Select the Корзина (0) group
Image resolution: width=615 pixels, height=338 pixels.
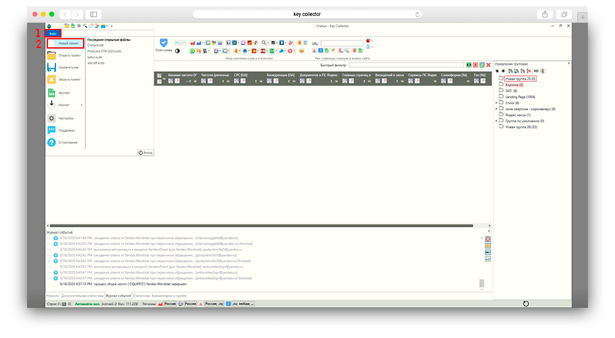[x=514, y=85]
